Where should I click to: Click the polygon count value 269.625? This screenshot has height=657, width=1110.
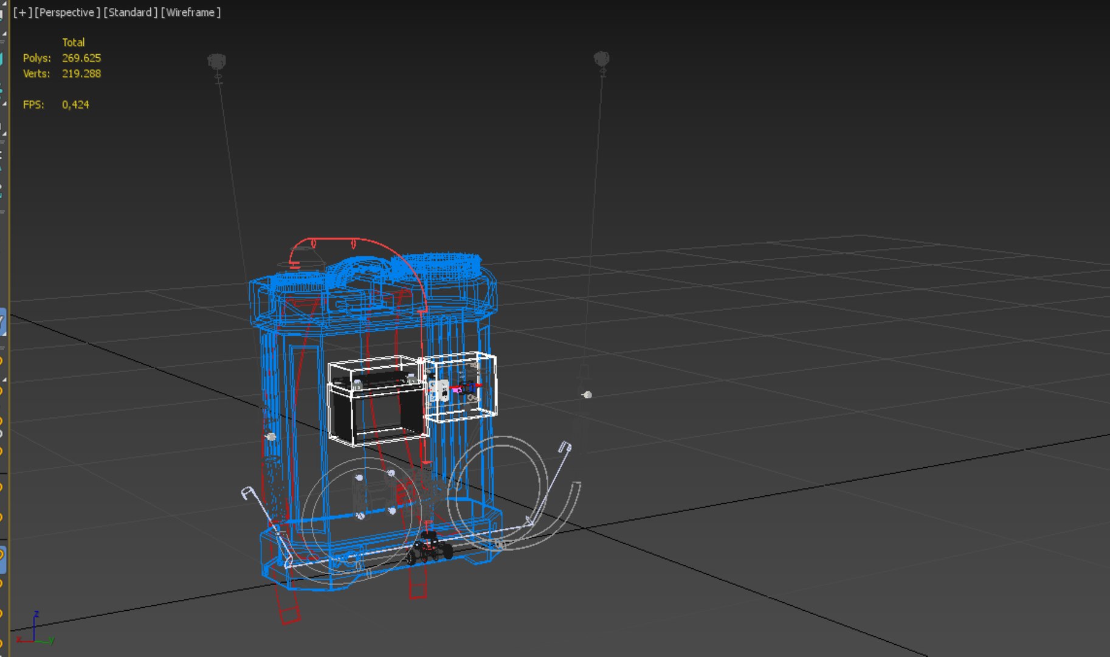81,58
